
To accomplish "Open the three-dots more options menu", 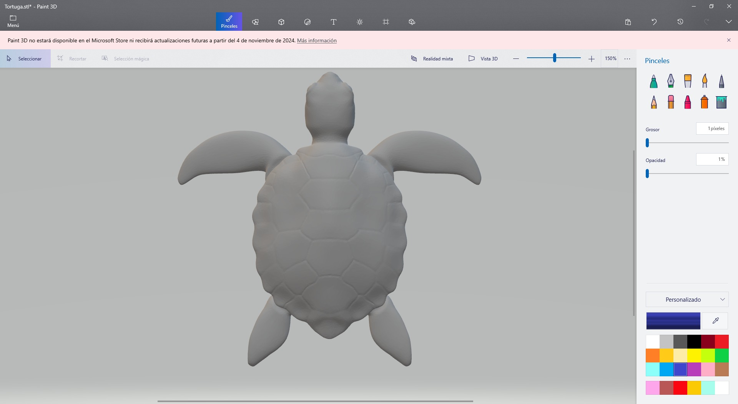I will [x=627, y=58].
